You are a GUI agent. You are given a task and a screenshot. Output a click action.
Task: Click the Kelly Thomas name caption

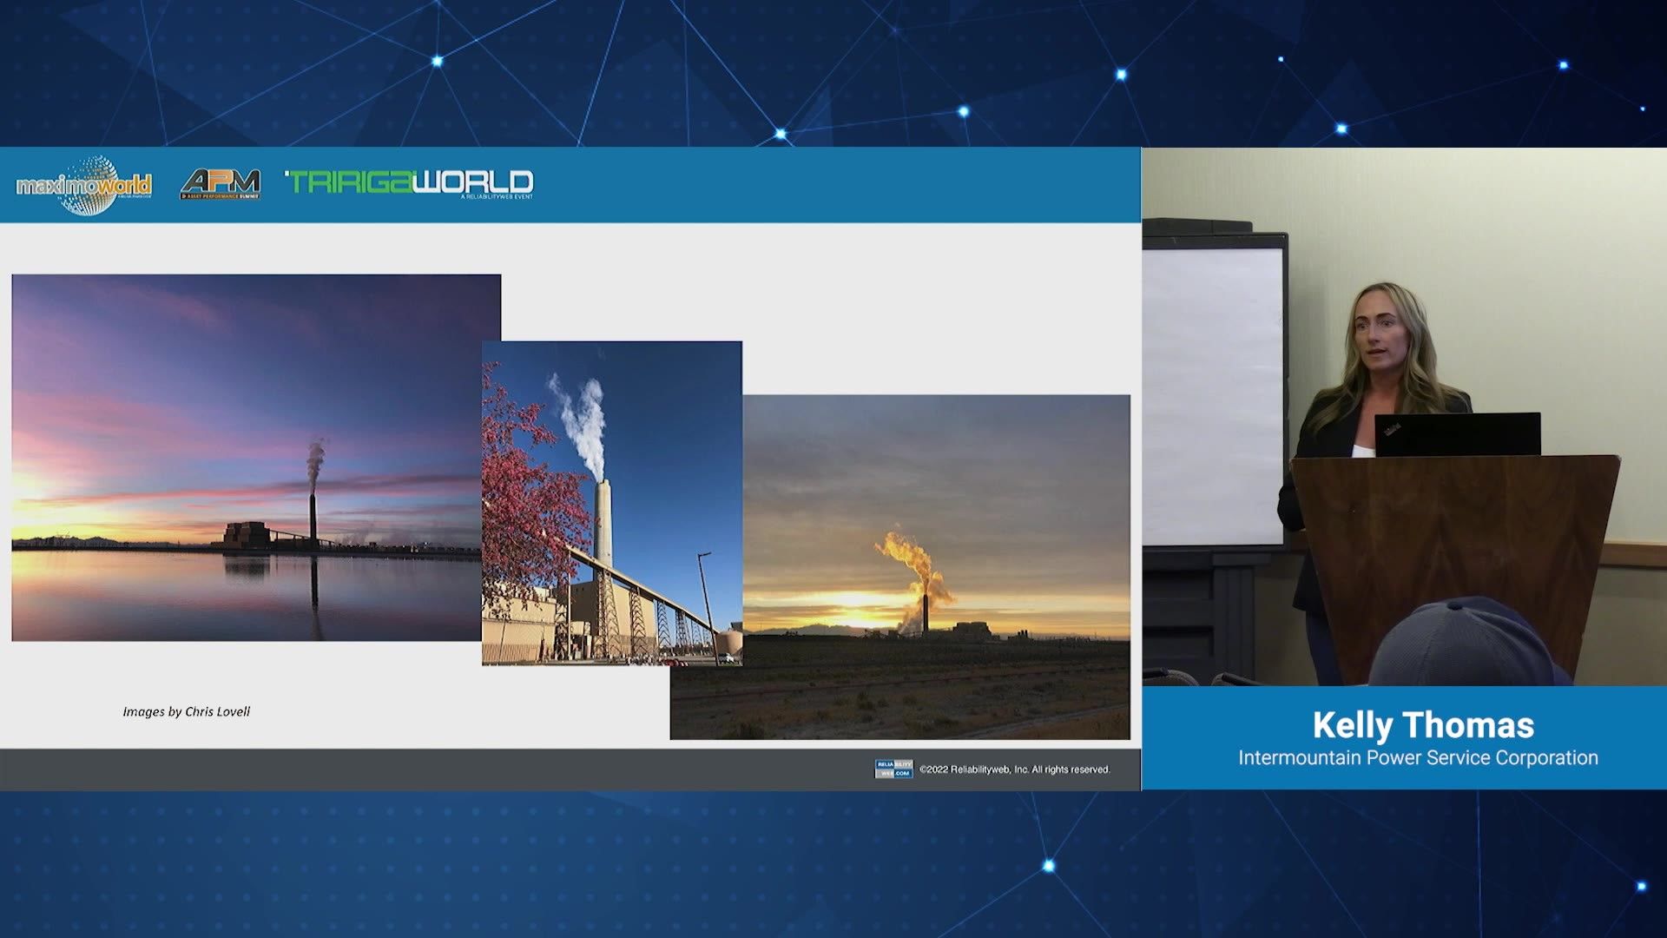coord(1422,725)
